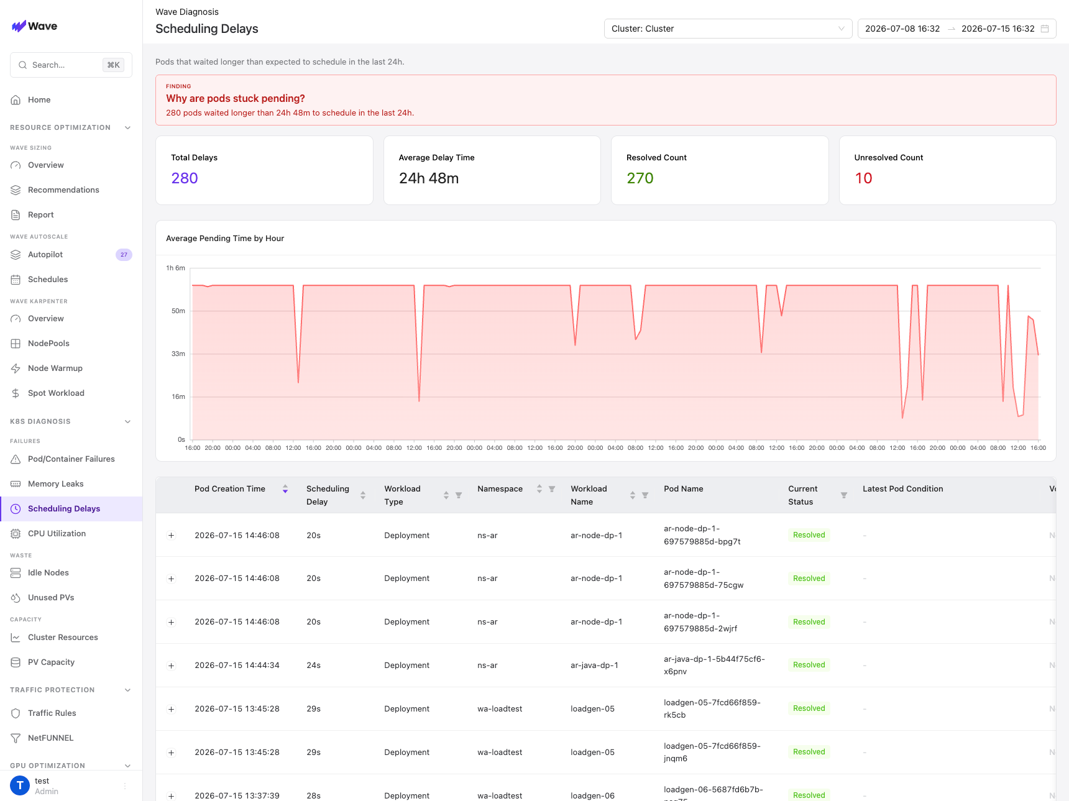
Task: Click Resolved status for bpg7t pod
Action: click(809, 535)
